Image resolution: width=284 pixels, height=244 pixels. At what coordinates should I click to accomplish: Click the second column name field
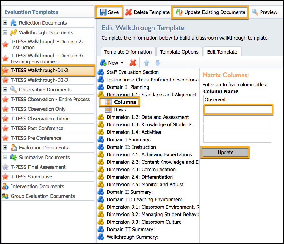[237, 109]
